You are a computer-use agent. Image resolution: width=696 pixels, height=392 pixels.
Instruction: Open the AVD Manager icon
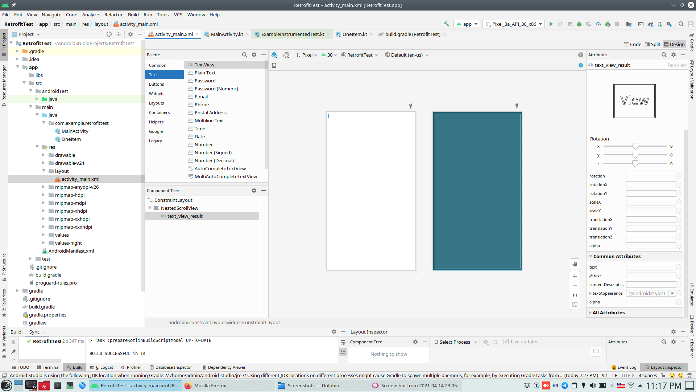tap(660, 24)
